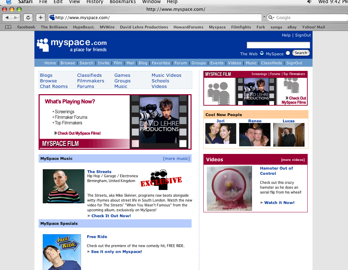The width and height of the screenshot is (348, 270).
Task: Open the Filmmakers link
Action: click(x=90, y=81)
